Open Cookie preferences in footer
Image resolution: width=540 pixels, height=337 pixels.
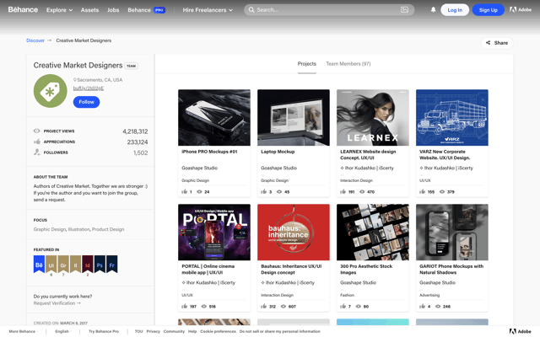[x=218, y=331]
